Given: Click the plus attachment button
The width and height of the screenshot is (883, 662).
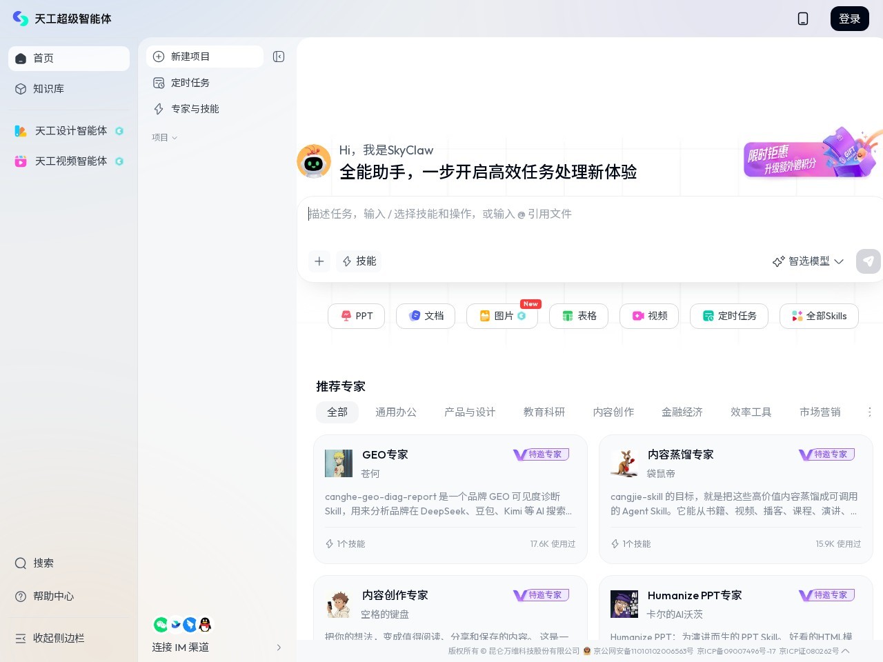Looking at the screenshot, I should [319, 261].
